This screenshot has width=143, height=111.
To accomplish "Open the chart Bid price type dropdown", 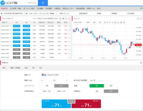I will pyautogui.click(x=95, y=23).
